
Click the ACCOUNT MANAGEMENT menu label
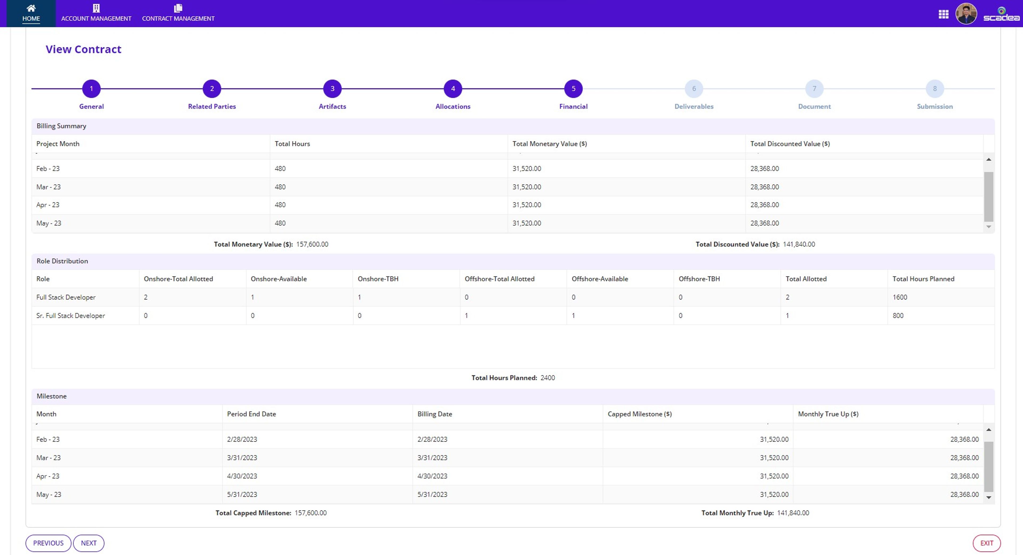96,19
